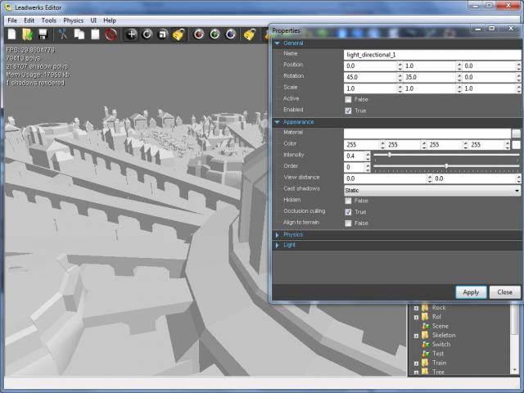
Task: Toggle the Active checkbox
Action: (x=349, y=99)
